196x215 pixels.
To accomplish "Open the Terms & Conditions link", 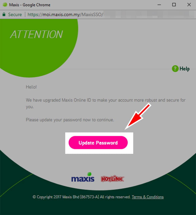I will point(148,197).
